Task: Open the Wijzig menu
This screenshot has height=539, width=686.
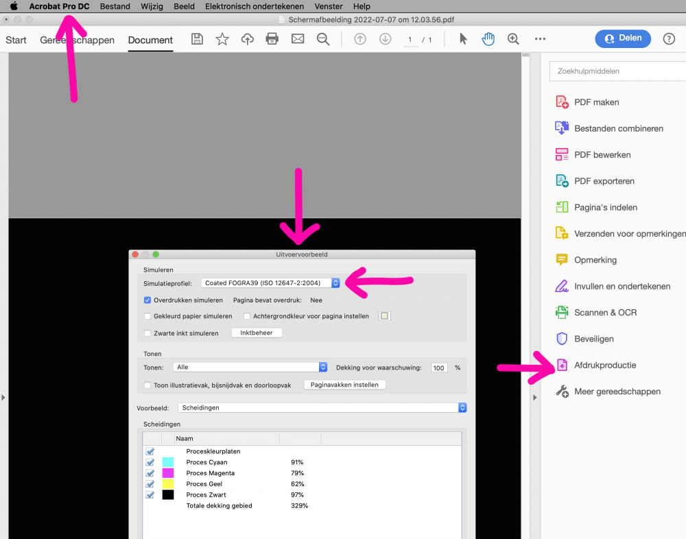Action: pos(152,6)
